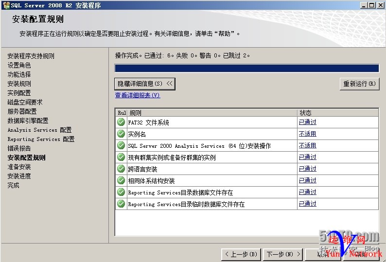Open 已通过 link for Reporting Services目录数据库文件存在

[x=307, y=192]
